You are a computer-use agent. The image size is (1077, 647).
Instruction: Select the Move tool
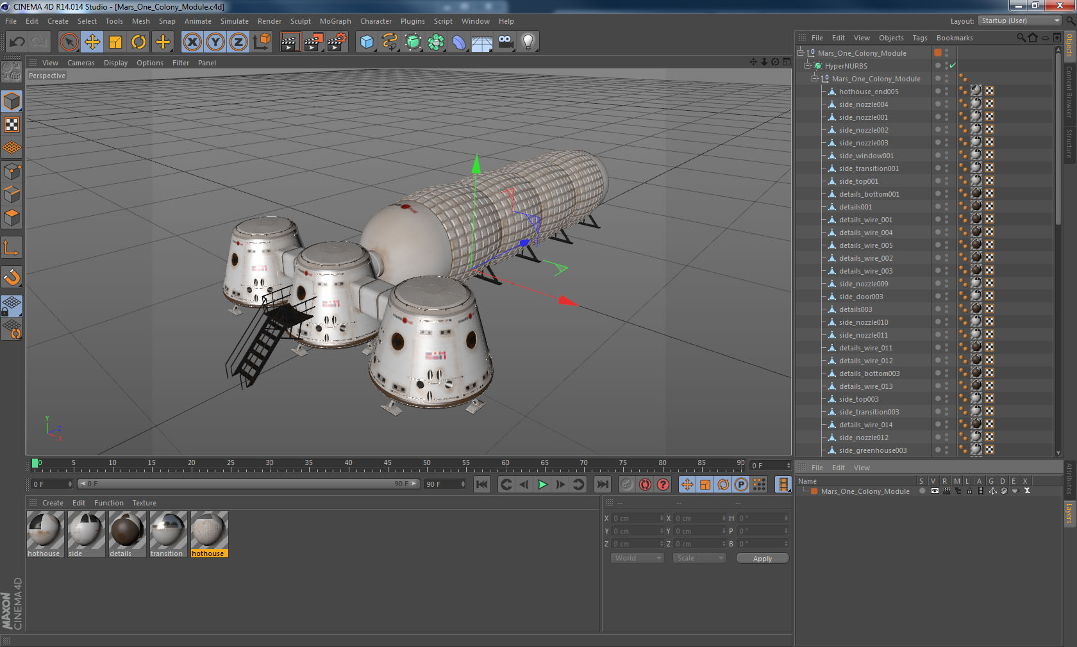(x=92, y=42)
